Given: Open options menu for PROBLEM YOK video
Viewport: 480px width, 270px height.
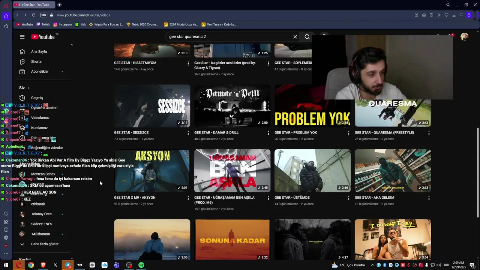Looking at the screenshot, I should pyautogui.click(x=349, y=133).
